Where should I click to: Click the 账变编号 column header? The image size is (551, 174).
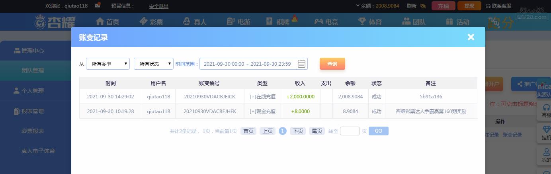tap(209, 83)
